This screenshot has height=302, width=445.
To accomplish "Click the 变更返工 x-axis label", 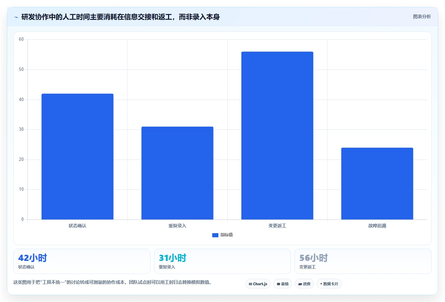I will [x=277, y=226].
